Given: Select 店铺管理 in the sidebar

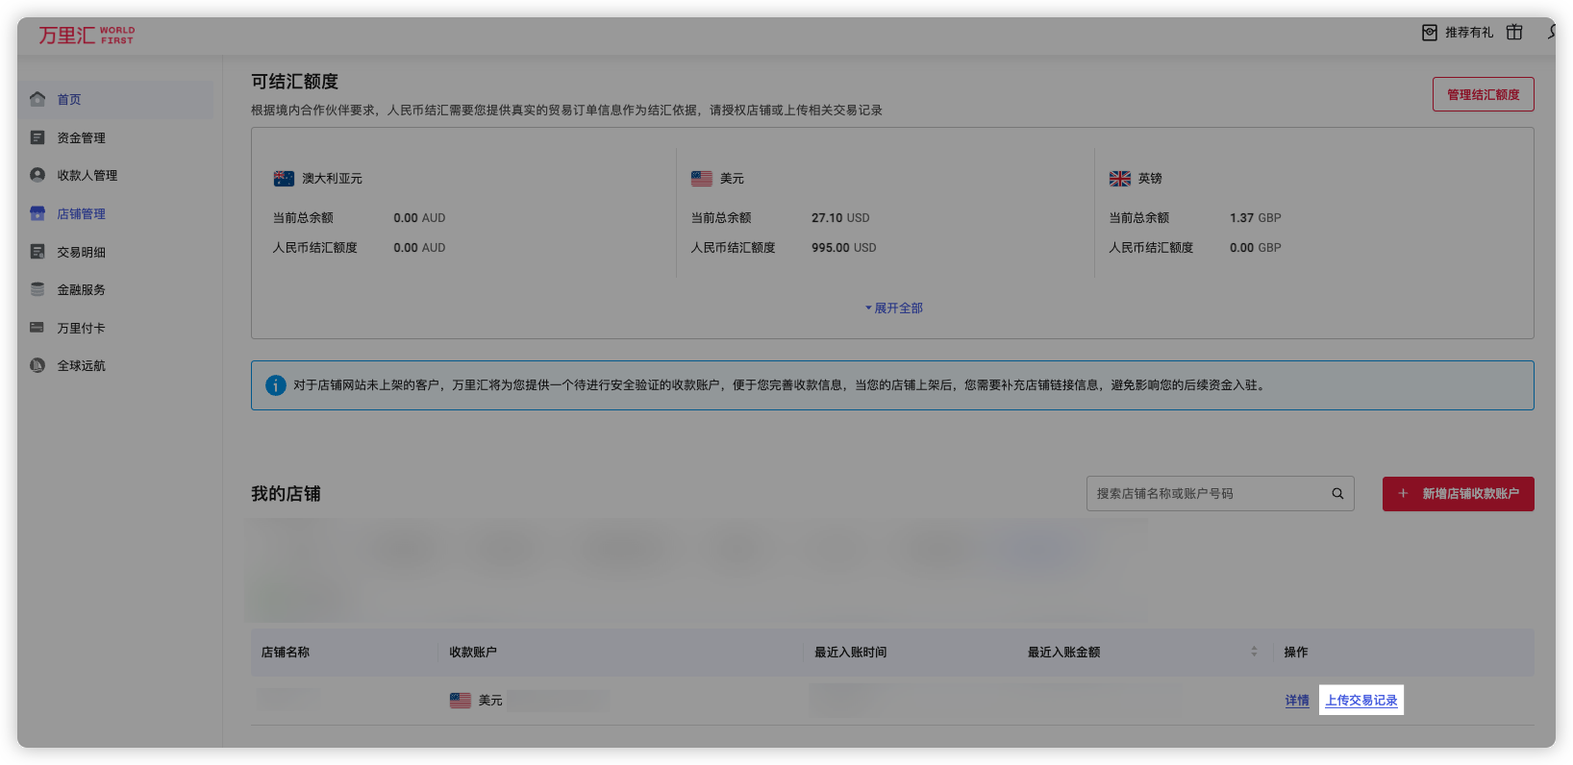Looking at the screenshot, I should [x=82, y=213].
